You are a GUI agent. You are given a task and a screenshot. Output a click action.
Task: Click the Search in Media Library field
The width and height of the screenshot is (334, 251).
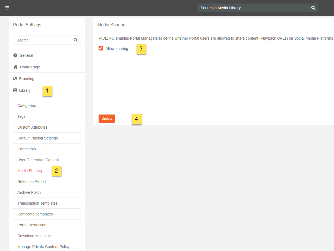coord(253,8)
